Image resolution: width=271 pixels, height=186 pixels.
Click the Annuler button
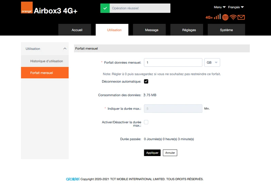[x=170, y=153]
